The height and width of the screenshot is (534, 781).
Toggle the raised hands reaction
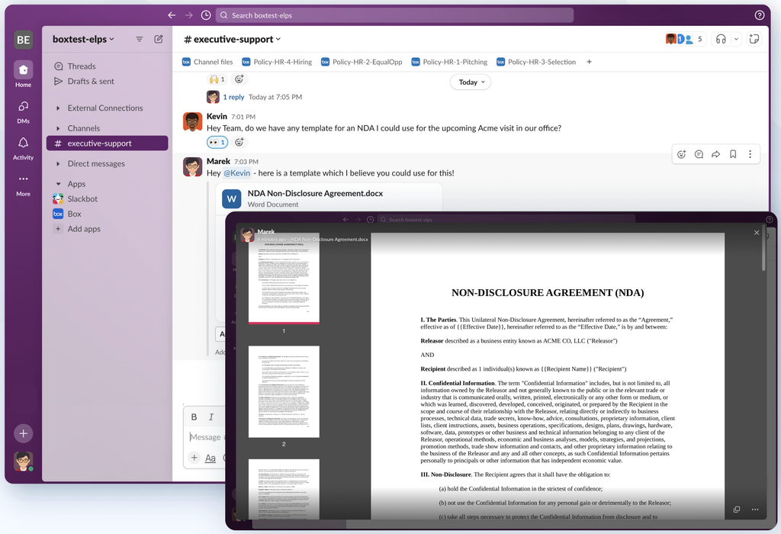217,79
